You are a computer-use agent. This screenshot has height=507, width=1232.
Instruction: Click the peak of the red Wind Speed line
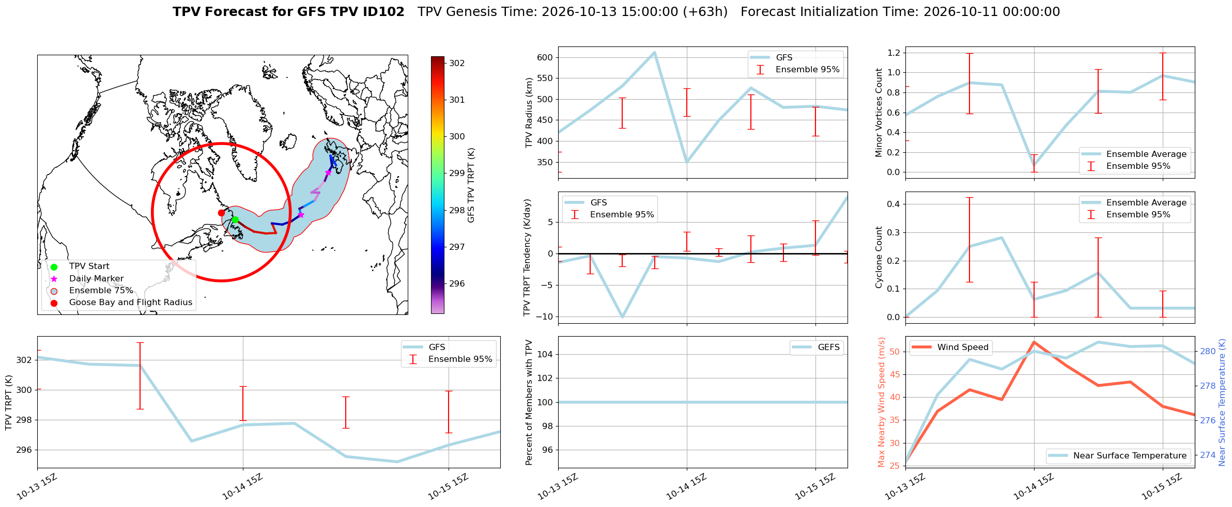pos(1034,342)
